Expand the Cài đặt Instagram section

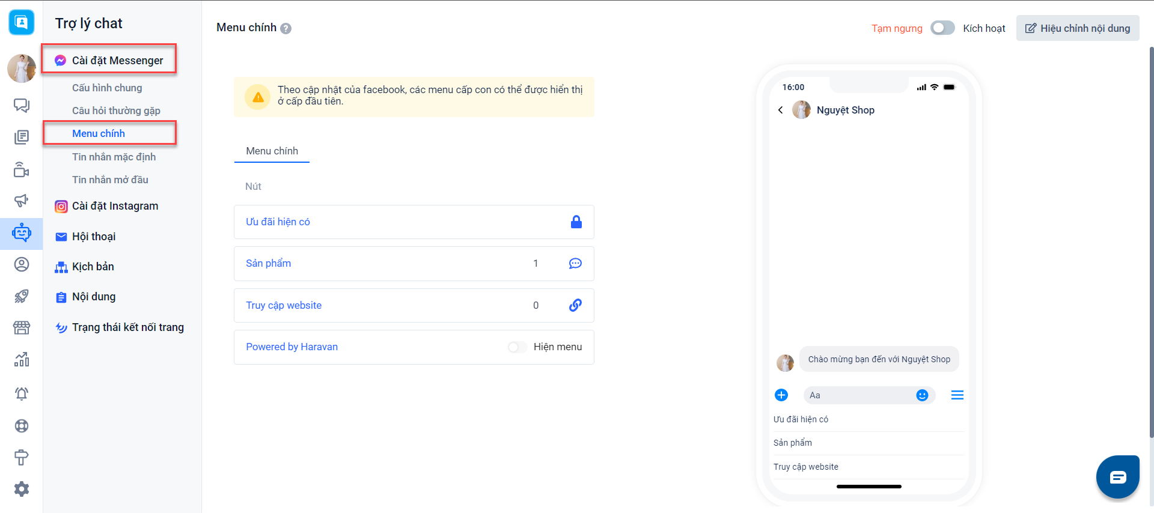point(115,206)
